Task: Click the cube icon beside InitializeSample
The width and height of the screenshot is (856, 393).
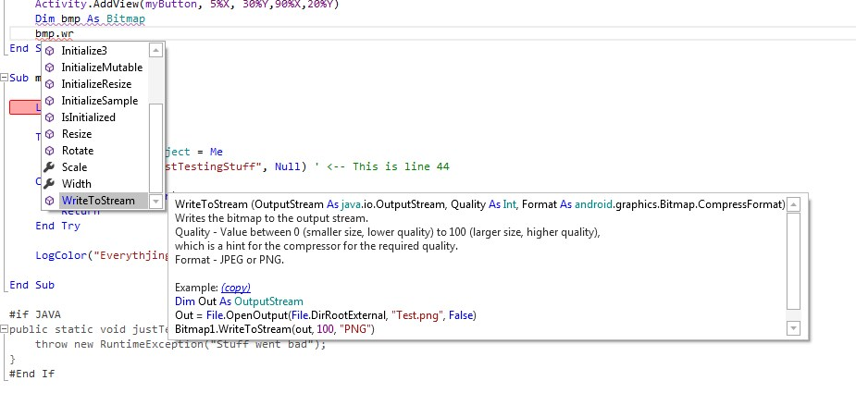Action: tap(50, 101)
